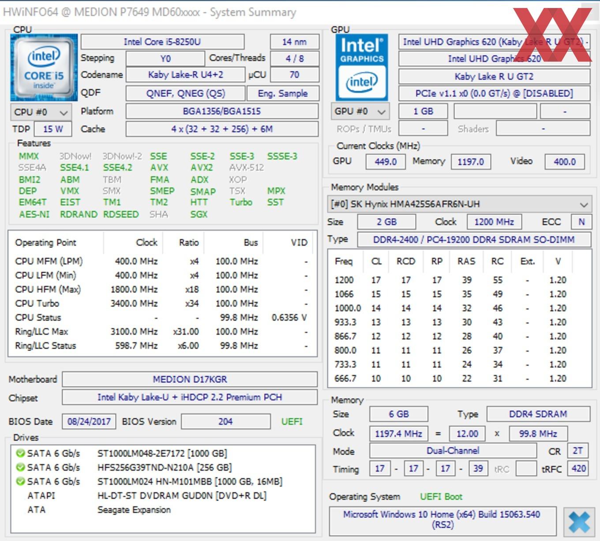
Task: Click the GPU memory 1 GB field
Action: [423, 111]
